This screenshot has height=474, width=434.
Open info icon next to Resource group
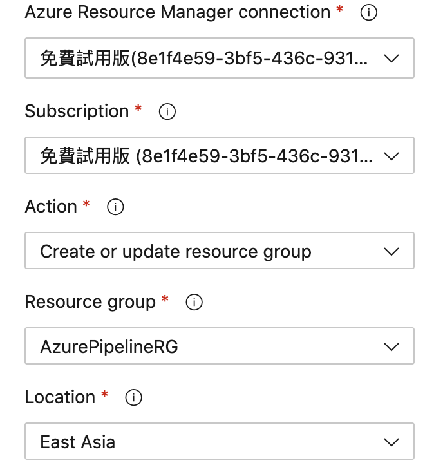point(194,303)
